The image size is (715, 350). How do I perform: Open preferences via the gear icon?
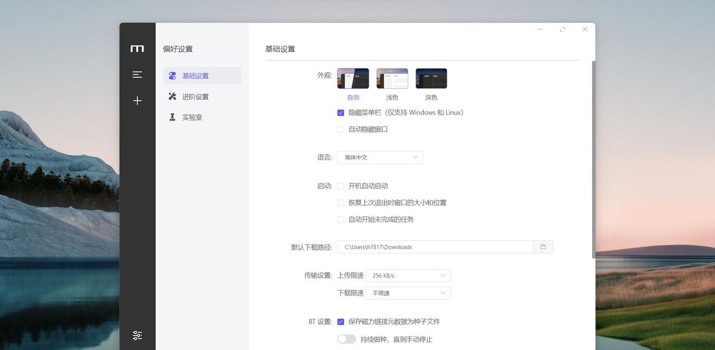(x=137, y=335)
